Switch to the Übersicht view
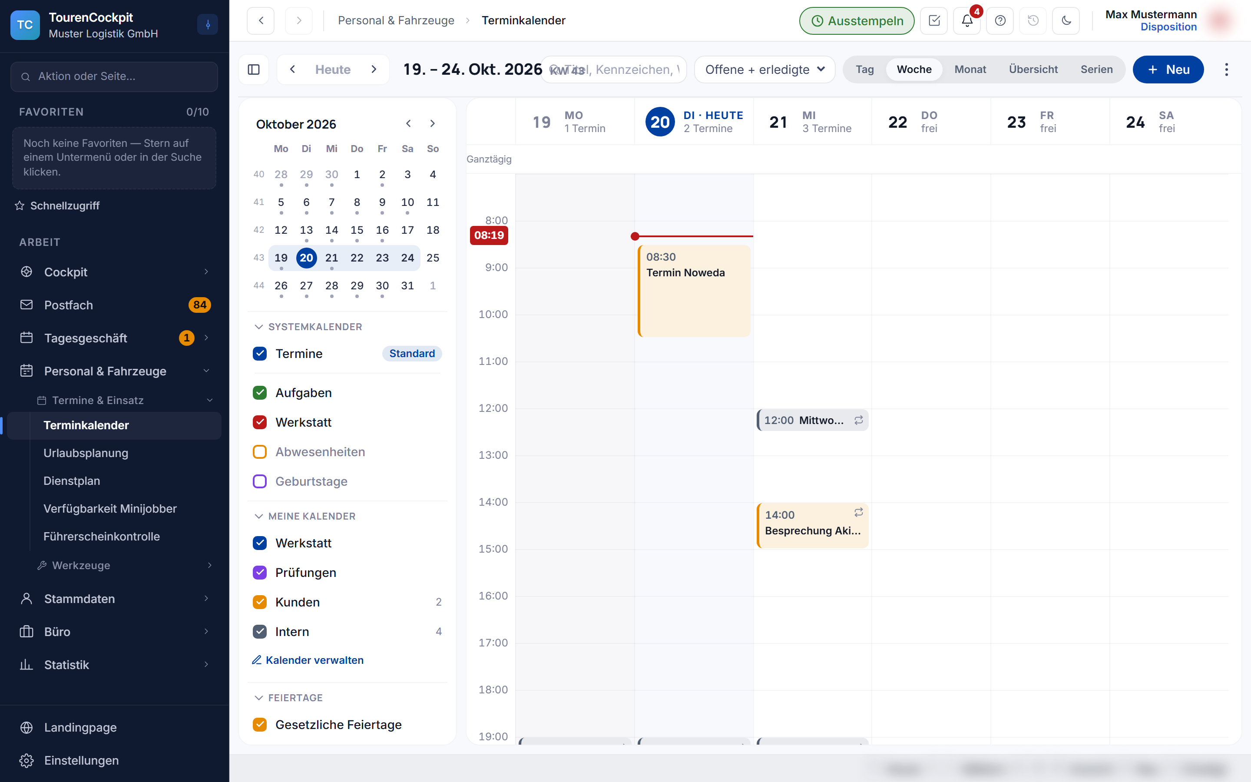This screenshot has width=1251, height=782. tap(1033, 70)
